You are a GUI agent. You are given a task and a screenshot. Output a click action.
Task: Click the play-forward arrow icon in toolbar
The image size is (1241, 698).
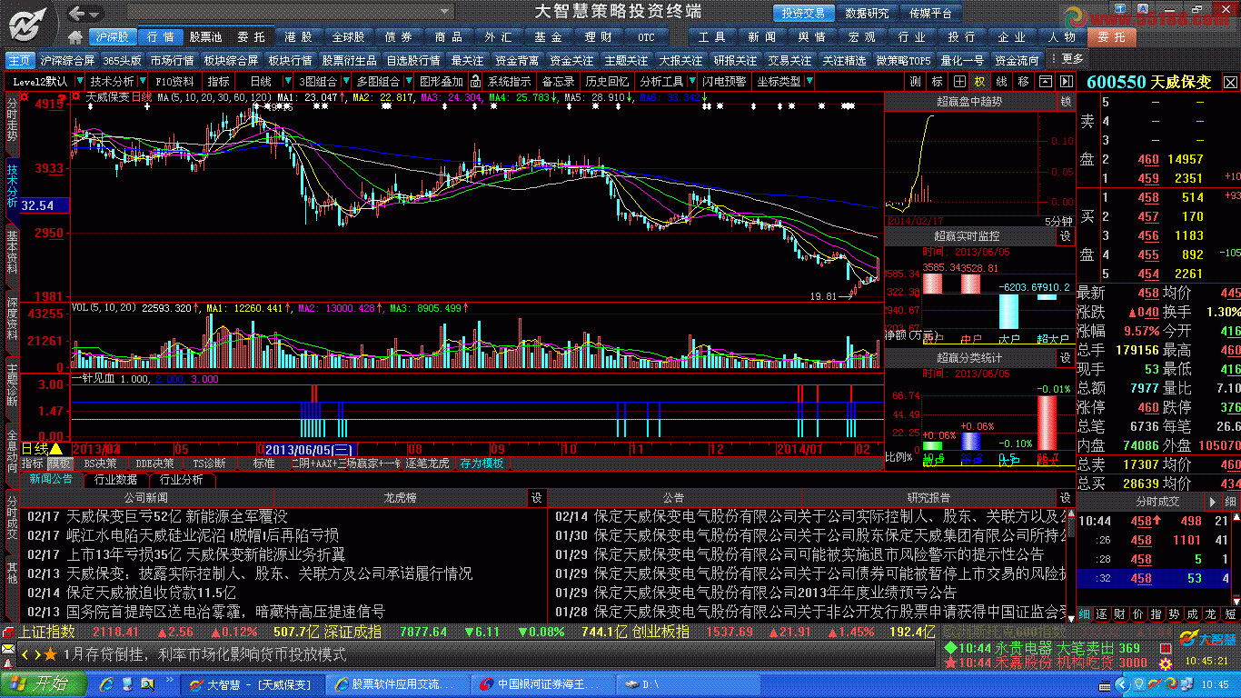coord(1066,81)
